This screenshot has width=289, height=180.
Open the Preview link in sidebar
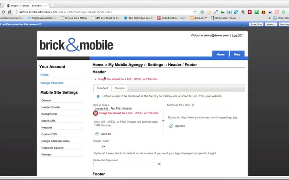(x=46, y=155)
